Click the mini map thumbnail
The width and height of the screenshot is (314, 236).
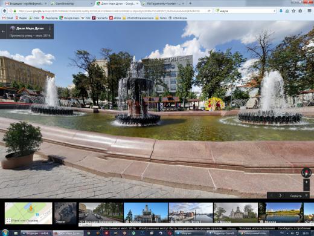[28, 213]
